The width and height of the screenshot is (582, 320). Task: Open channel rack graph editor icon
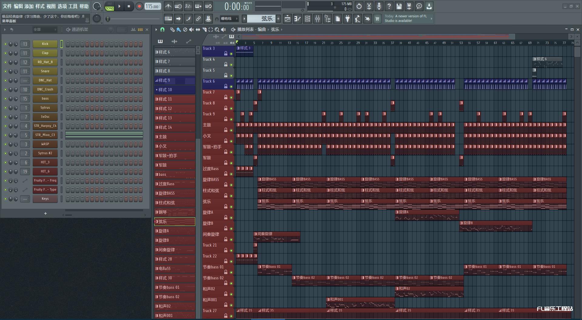(133, 29)
